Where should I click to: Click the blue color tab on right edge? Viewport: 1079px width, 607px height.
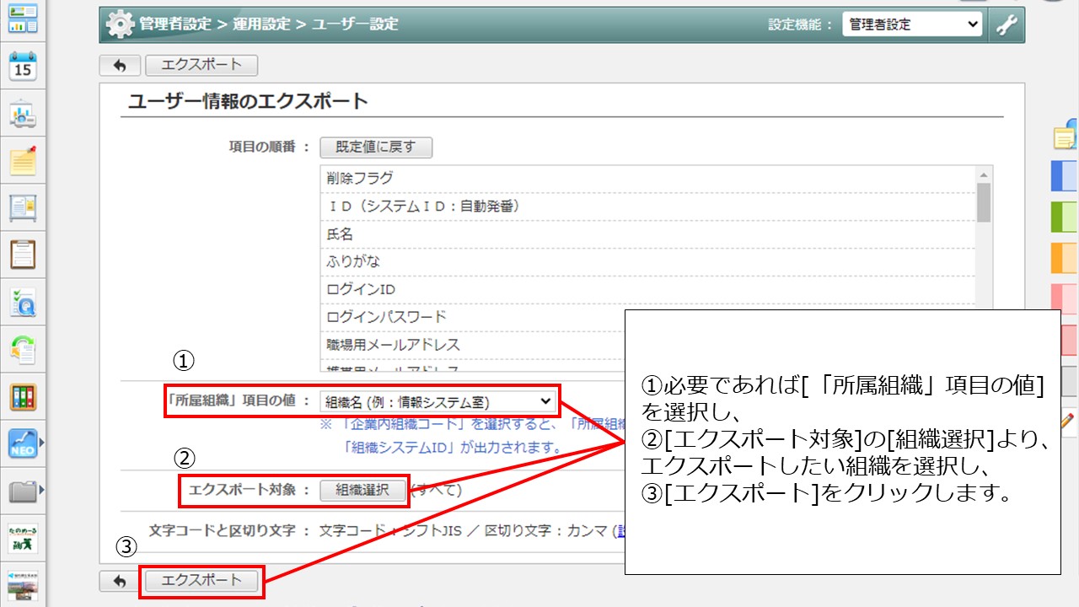coord(1065,176)
